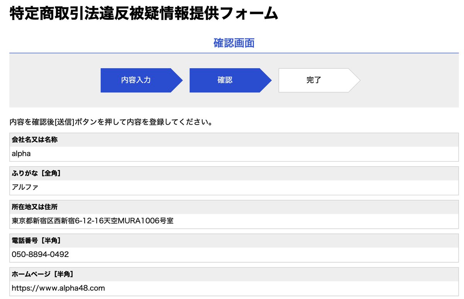Click the 会社名又は名称 label

[x=35, y=140]
